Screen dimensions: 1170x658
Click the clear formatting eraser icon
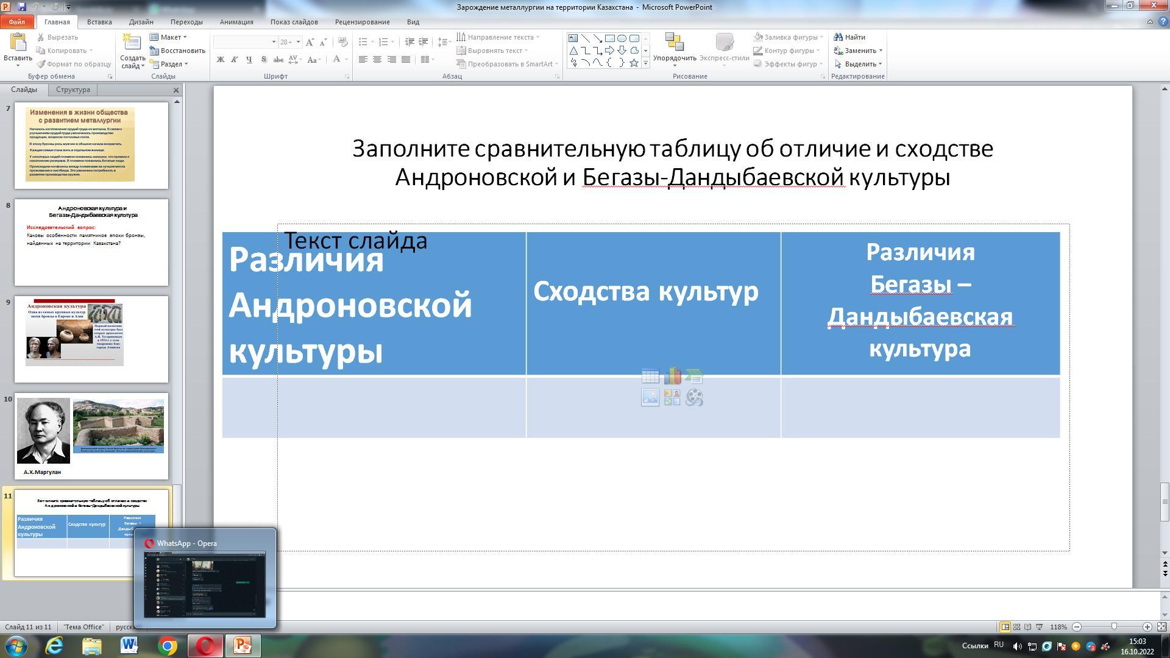(x=342, y=42)
